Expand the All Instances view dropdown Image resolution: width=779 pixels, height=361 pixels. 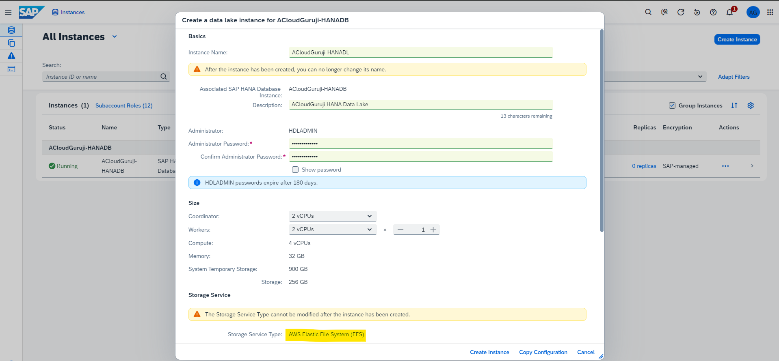click(115, 37)
